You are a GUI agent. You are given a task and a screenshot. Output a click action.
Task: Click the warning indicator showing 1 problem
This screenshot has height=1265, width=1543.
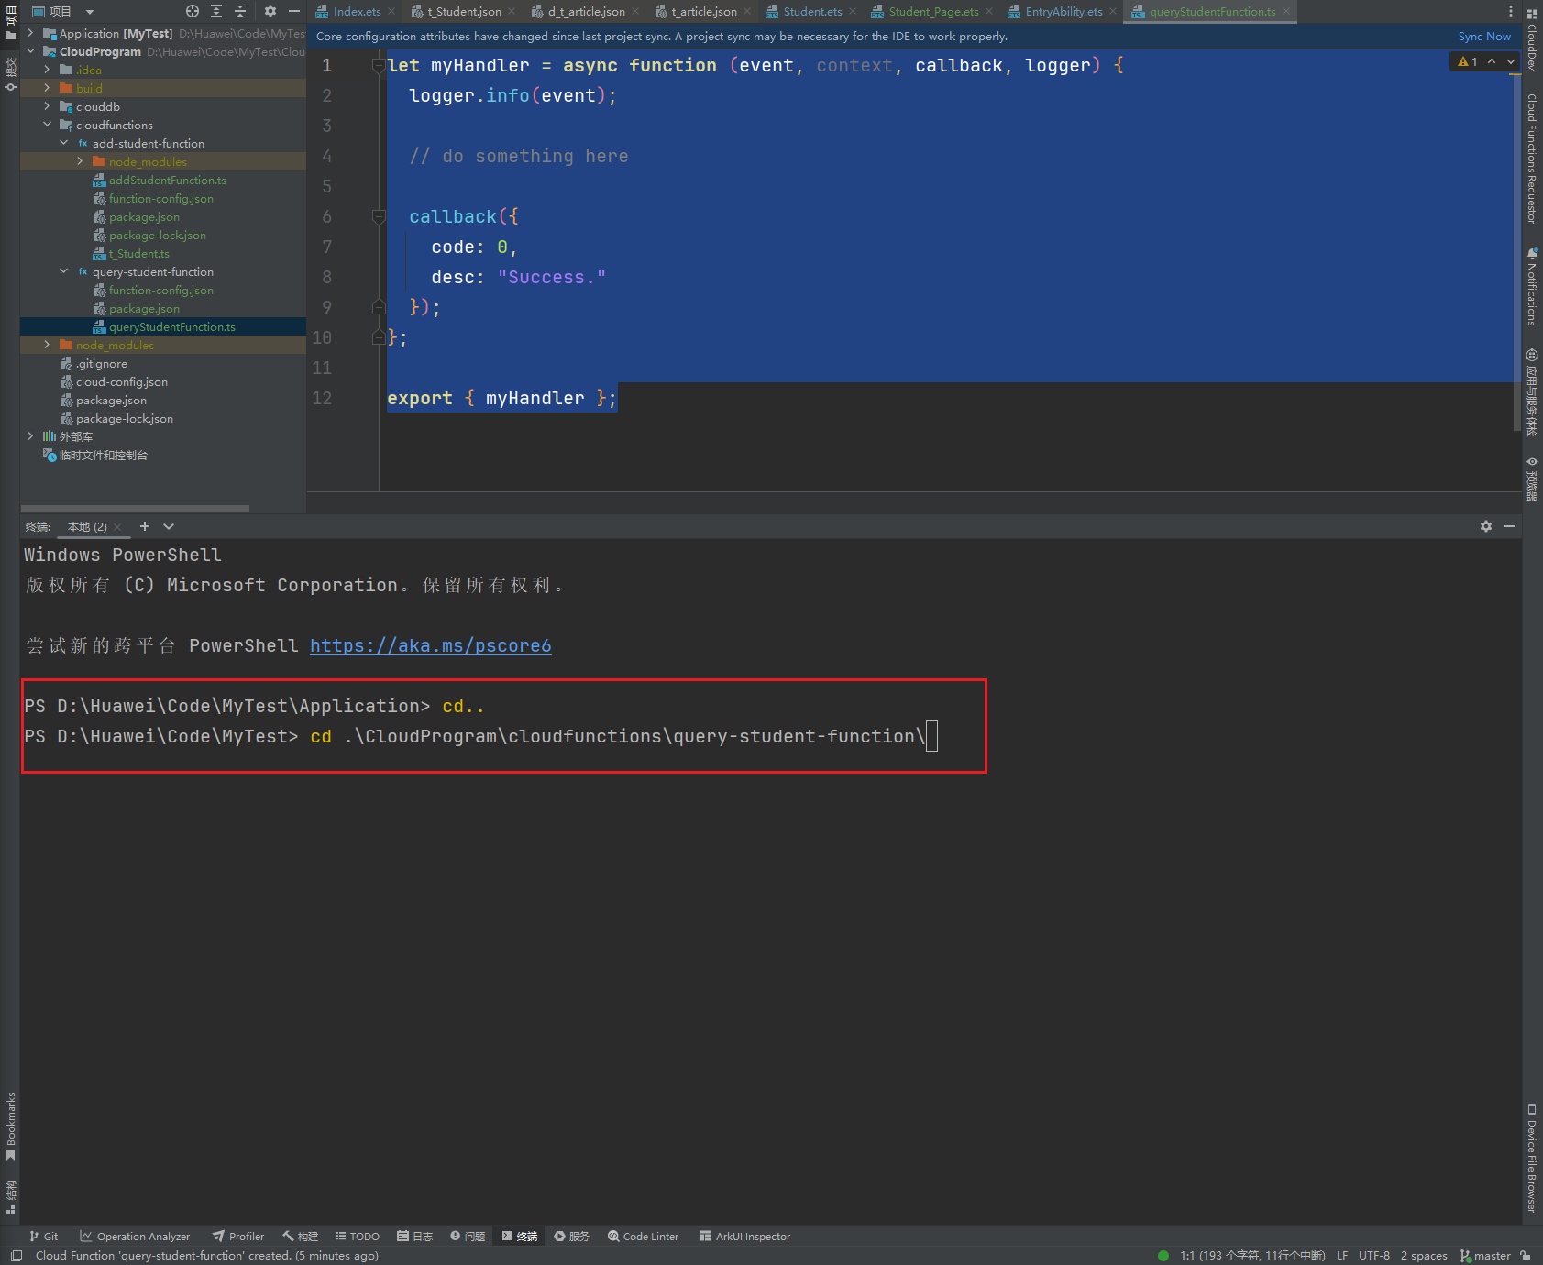tap(1467, 61)
